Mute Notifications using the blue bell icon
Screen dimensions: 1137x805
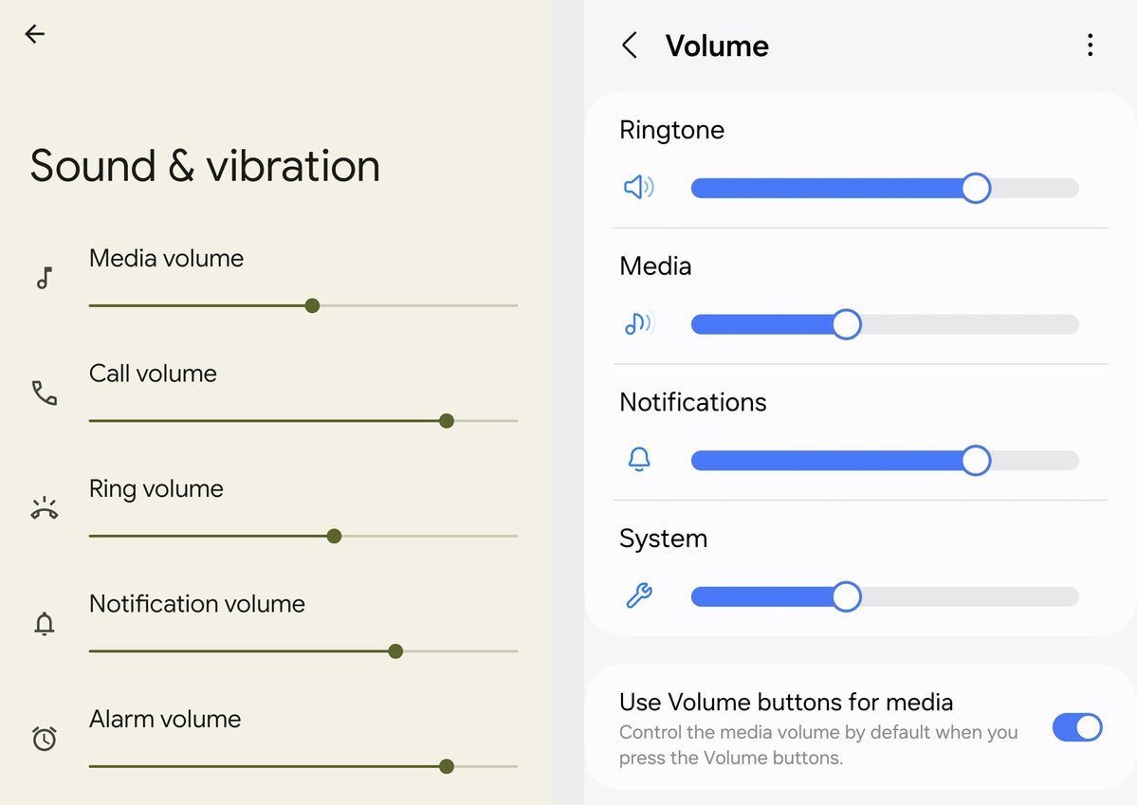639,459
